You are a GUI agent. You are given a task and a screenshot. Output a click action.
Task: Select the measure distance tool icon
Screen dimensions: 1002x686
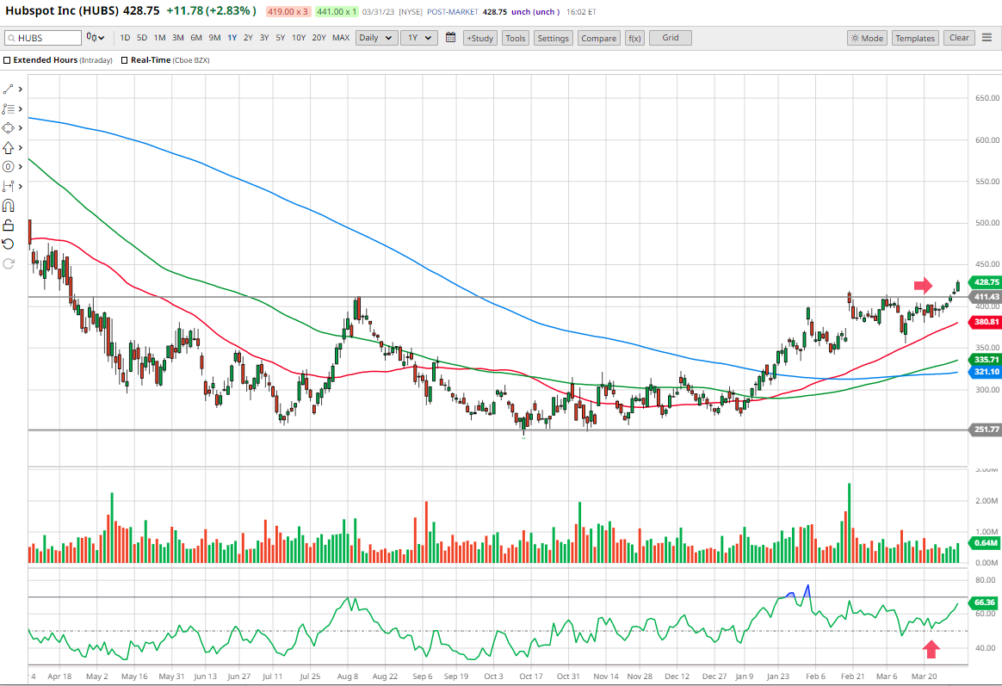(9, 186)
